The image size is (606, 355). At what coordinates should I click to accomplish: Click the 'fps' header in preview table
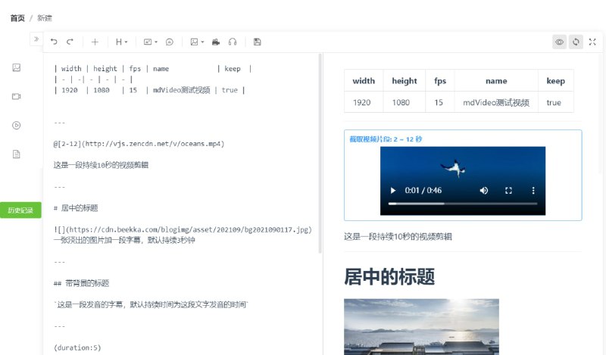[x=440, y=81]
